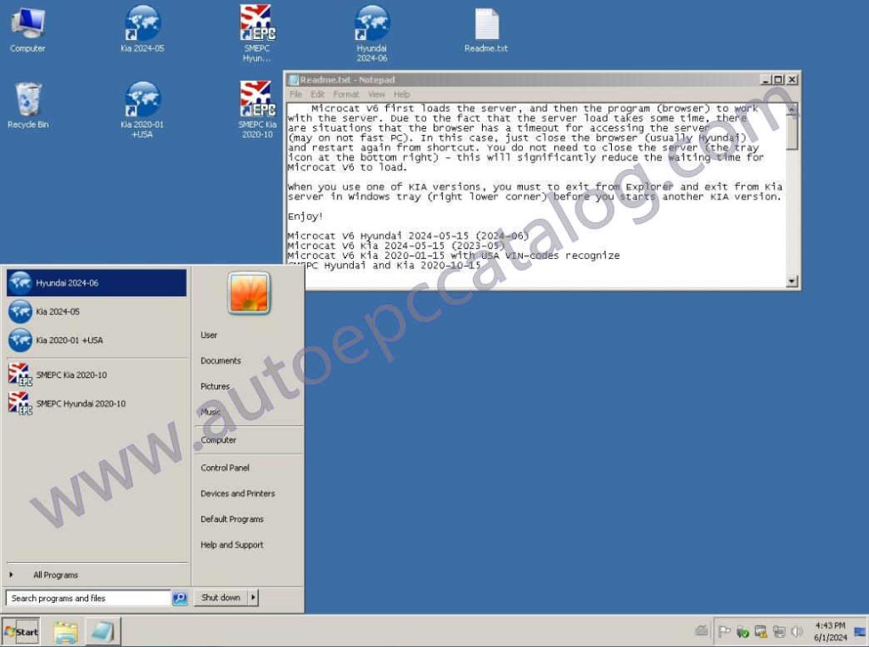Viewport: 869px width, 647px height.
Task: Open the Format menu in Notepad
Action: coord(345,93)
